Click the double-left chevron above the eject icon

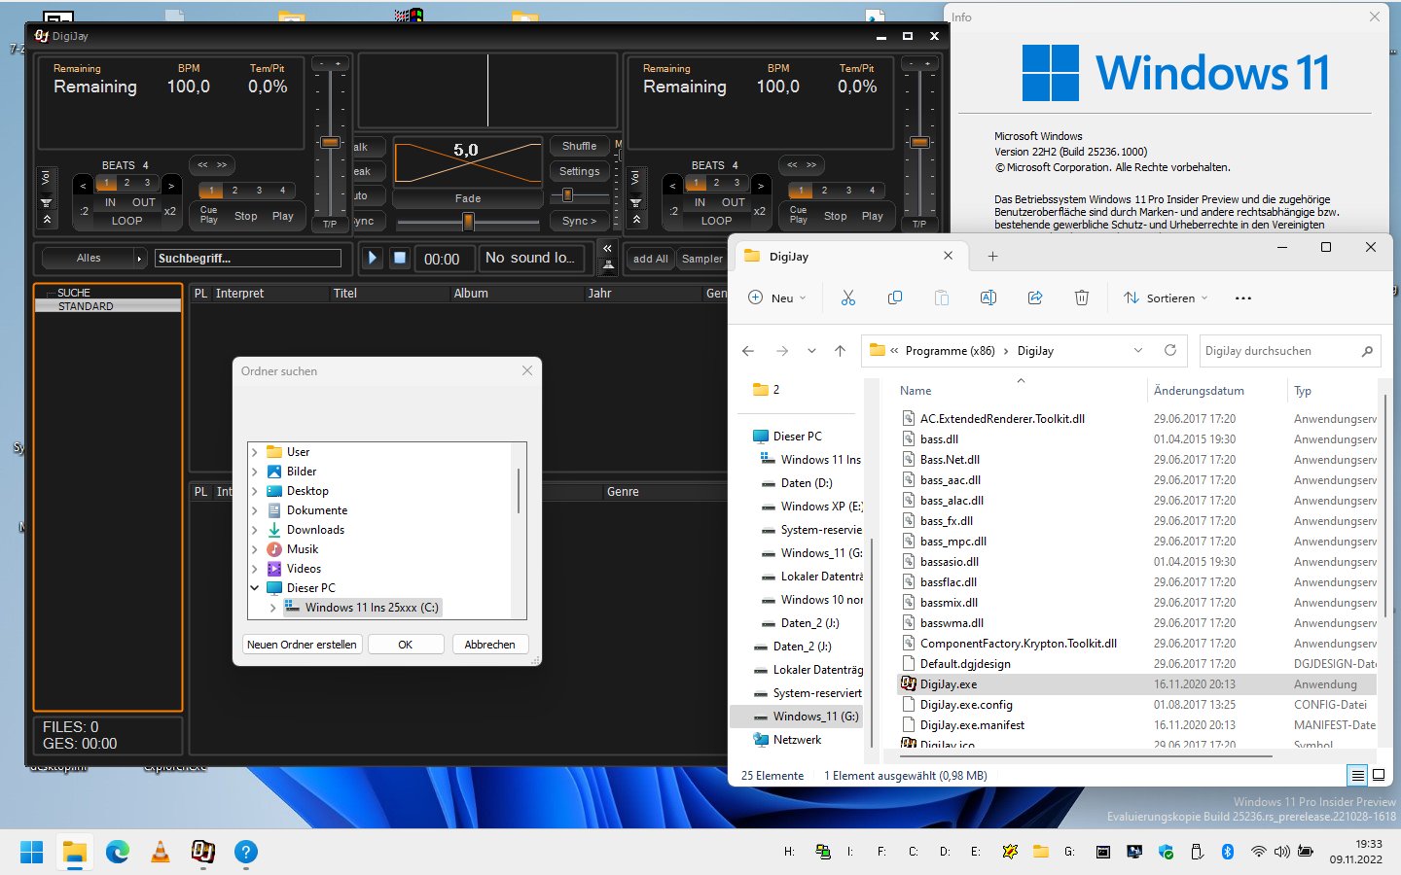point(607,249)
